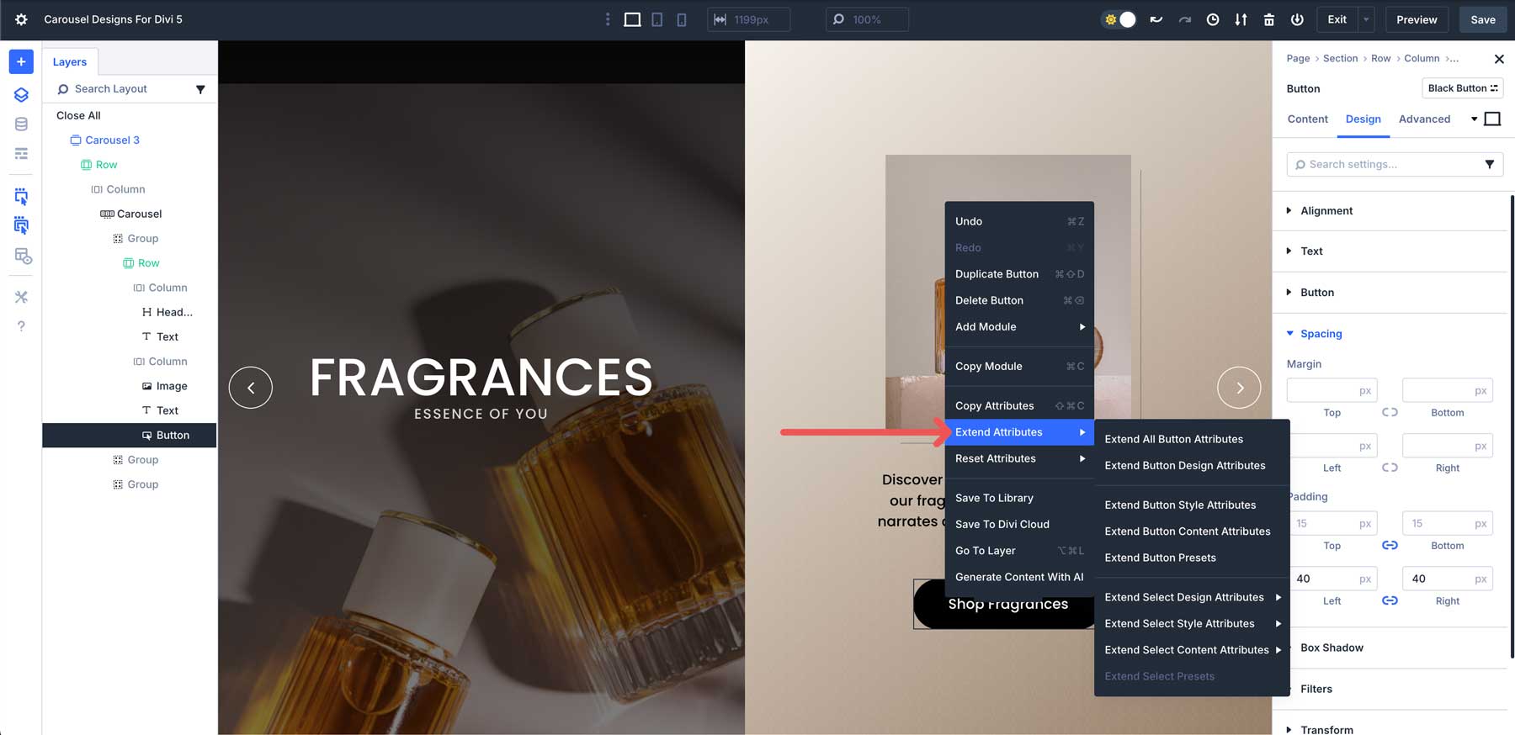1515x735 pixels.
Task: Click the undo arrow in top toolbar
Action: coord(1156,19)
